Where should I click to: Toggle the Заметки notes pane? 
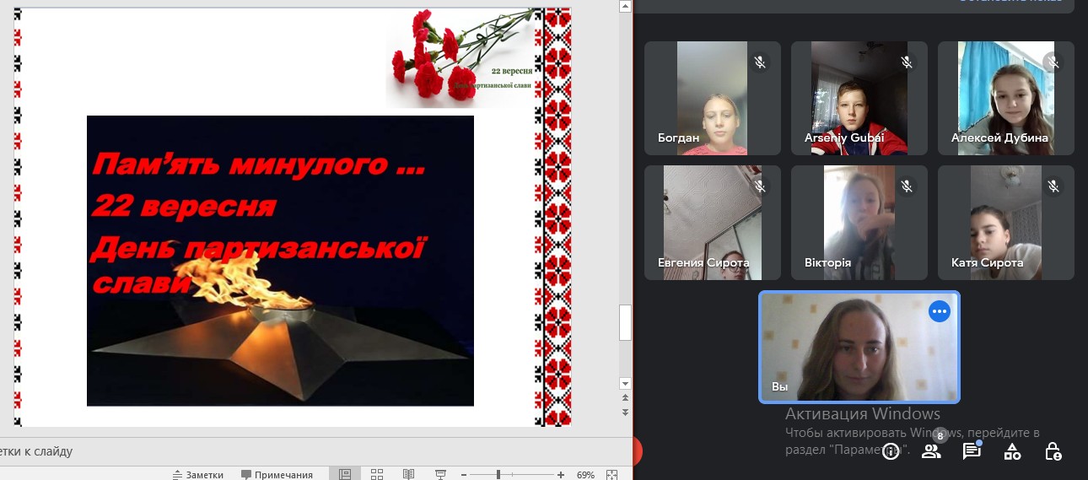(198, 475)
